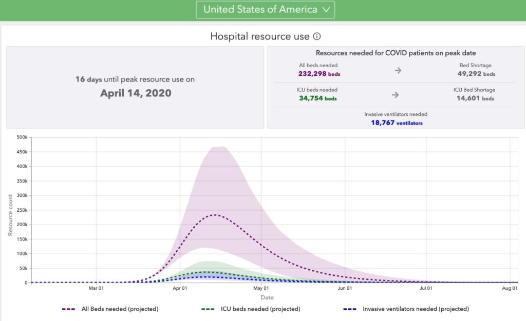This screenshot has width=526, height=321.
Task: Click the chevron in country selector
Action: click(x=326, y=9)
